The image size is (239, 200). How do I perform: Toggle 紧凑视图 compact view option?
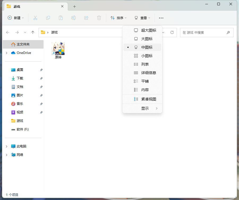(148, 99)
